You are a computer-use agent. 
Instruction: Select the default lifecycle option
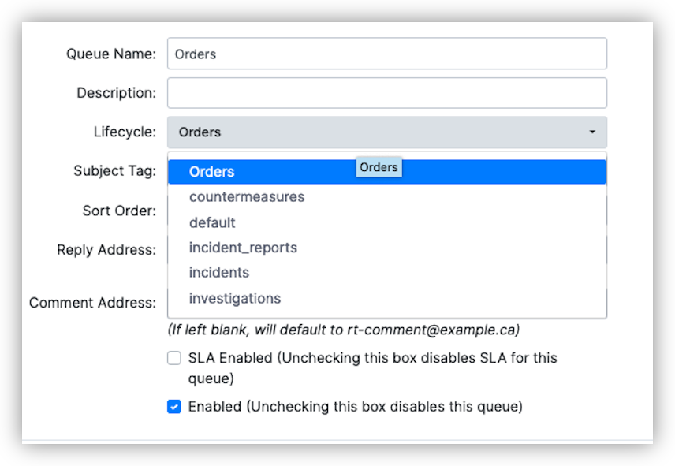pos(212,222)
